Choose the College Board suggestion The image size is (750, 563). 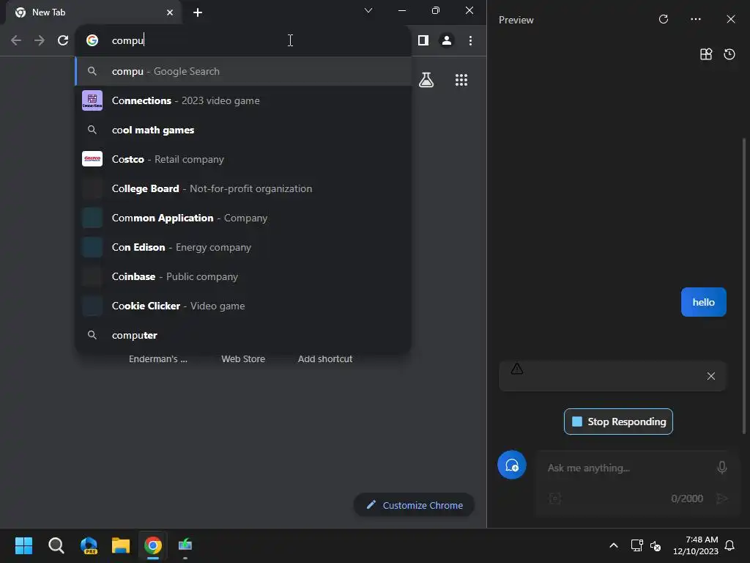click(243, 188)
